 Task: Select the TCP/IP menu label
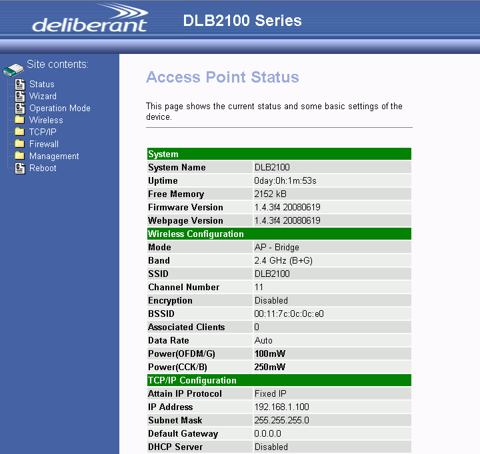pyautogui.click(x=43, y=132)
